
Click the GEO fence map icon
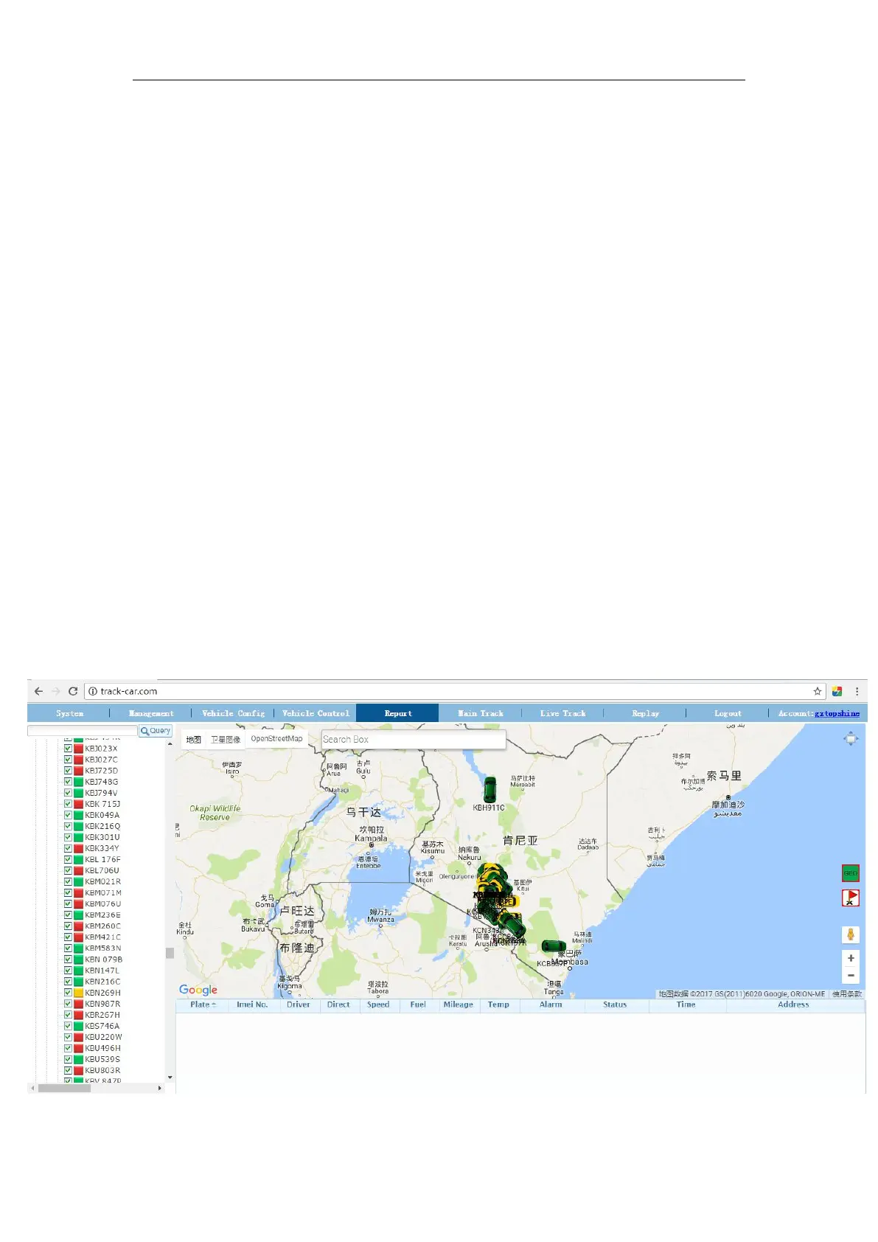tap(851, 873)
